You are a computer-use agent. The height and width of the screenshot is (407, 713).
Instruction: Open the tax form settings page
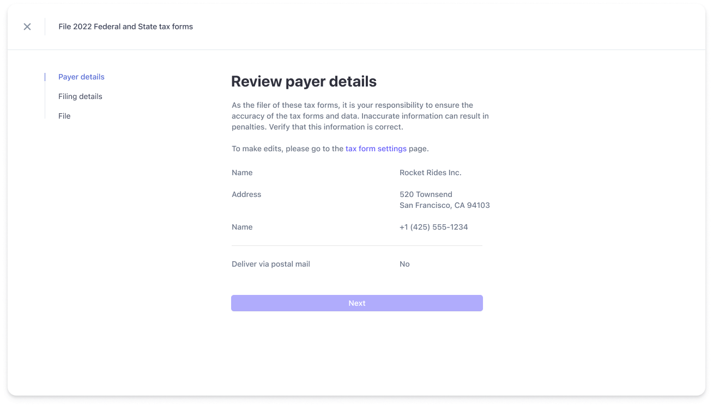point(376,148)
